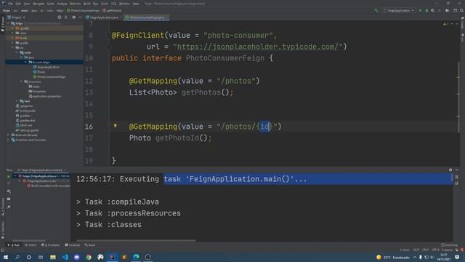The width and height of the screenshot is (465, 262).
Task: Open the Project view dropdown
Action: [x=17, y=17]
